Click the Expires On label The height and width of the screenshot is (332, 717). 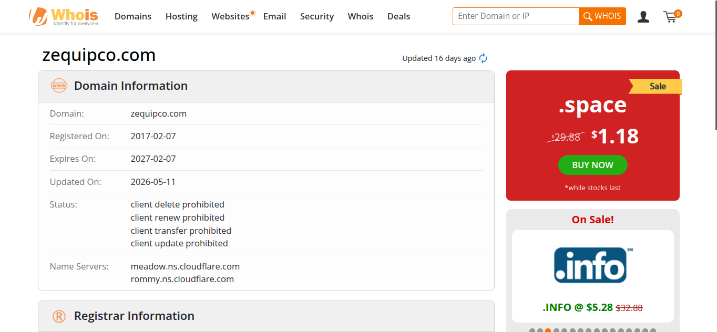(73, 159)
